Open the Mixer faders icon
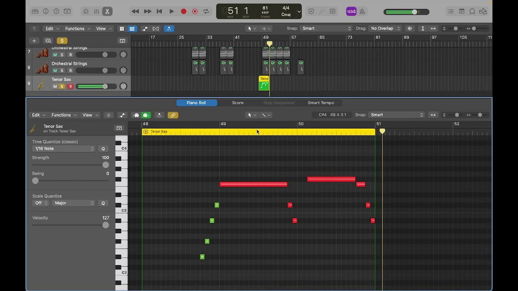The width and height of the screenshot is (518, 291). 97,11
